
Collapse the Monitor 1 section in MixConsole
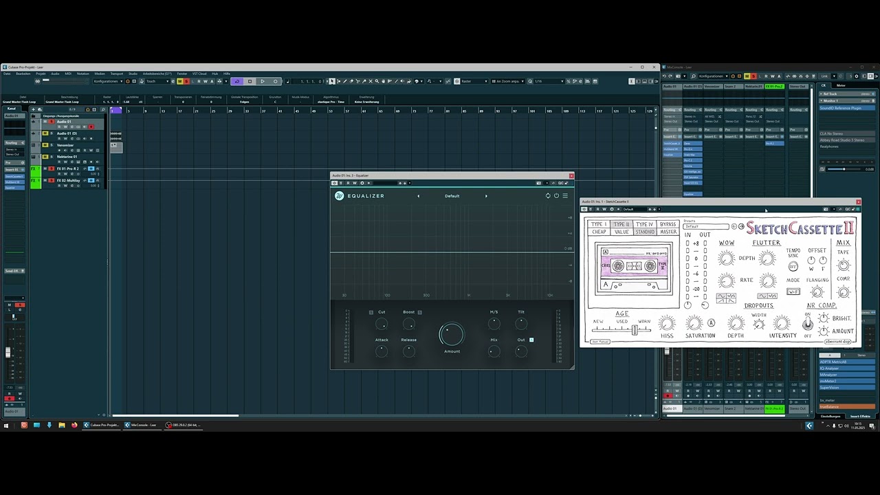823,100
